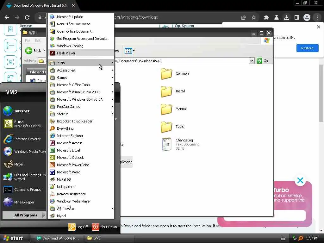This screenshot has width=324, height=243.
Task: Open the Views dropdown in WPI toolbar
Action: (129, 51)
